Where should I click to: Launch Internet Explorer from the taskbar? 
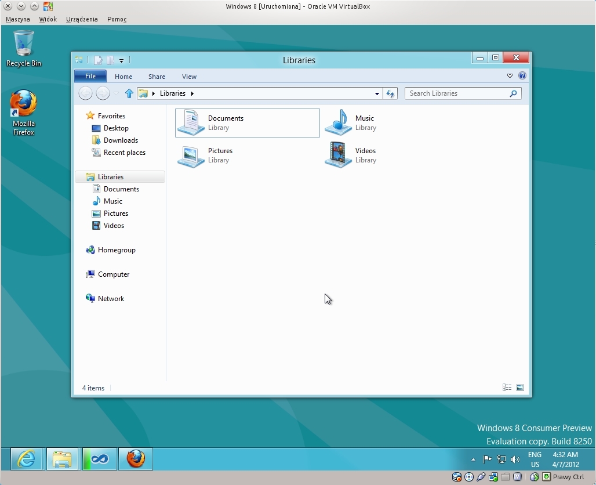[x=26, y=459]
